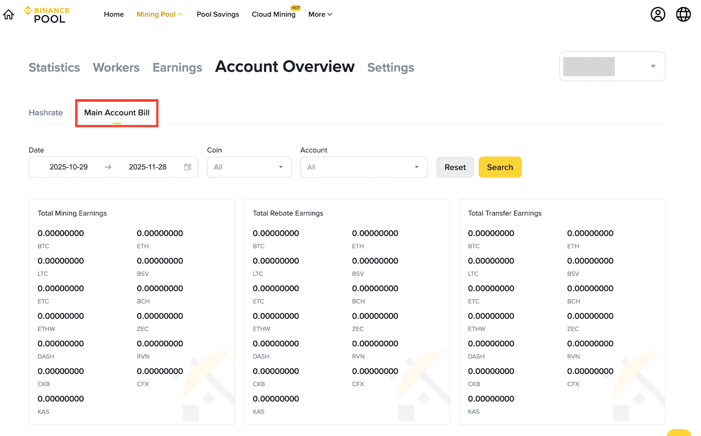
Task: Click the ETC label under Total Transfer Earnings
Action: tap(474, 301)
